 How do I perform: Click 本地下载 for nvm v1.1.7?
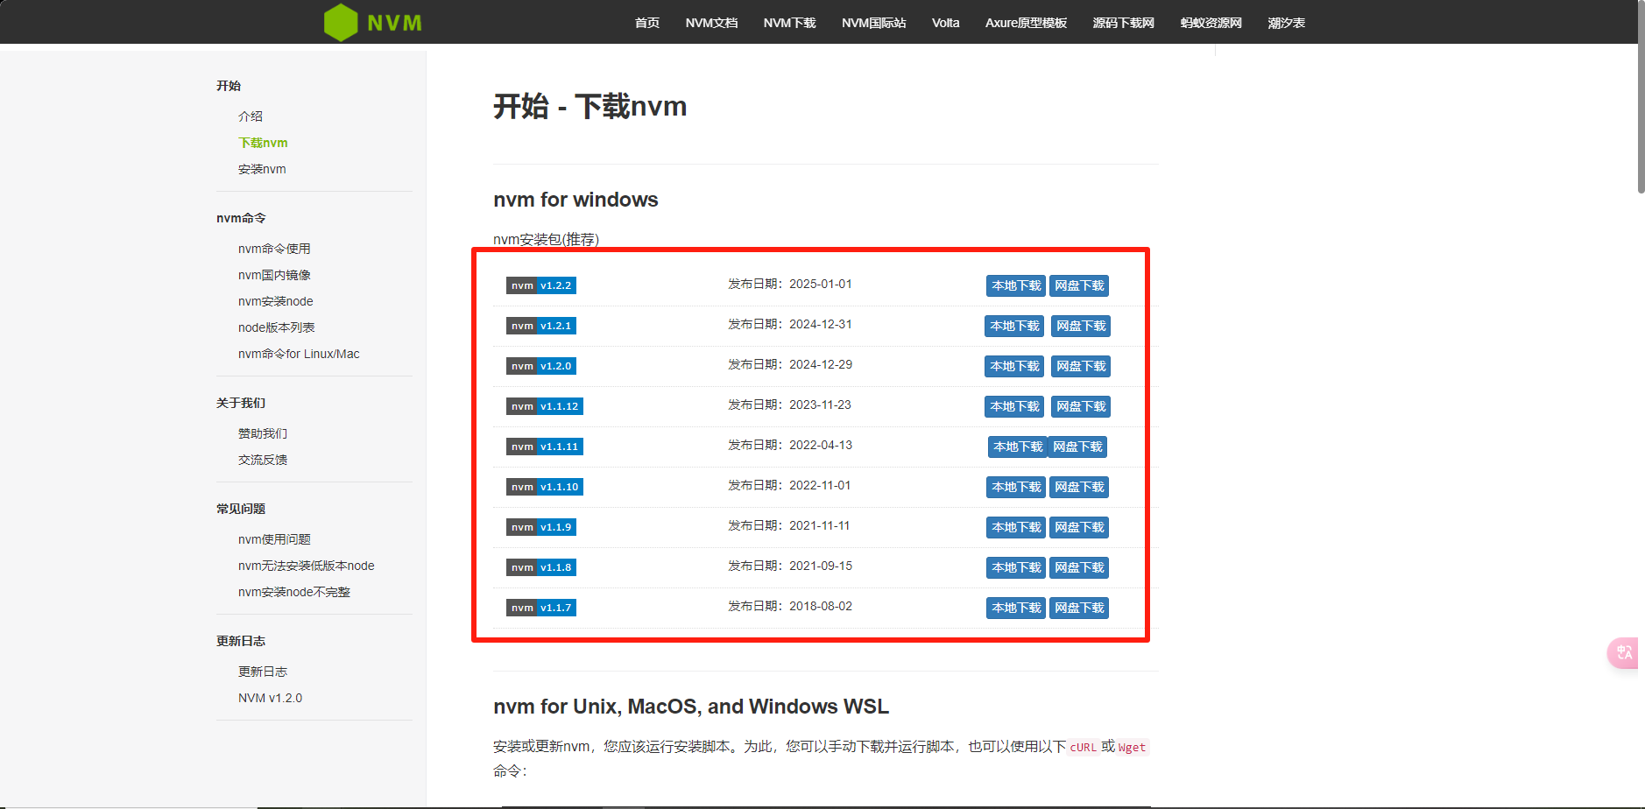[1016, 608]
